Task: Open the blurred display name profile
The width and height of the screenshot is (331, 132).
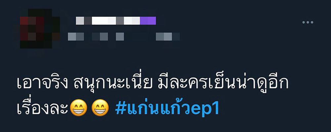Action: tap(116, 21)
